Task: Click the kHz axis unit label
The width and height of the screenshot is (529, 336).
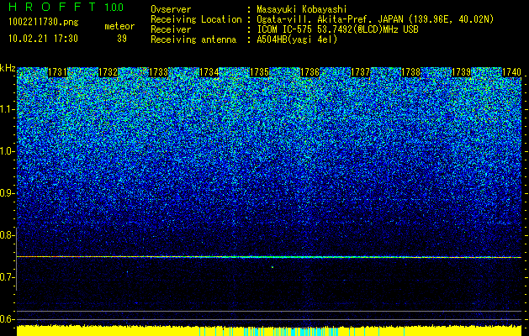Action: click(x=8, y=68)
